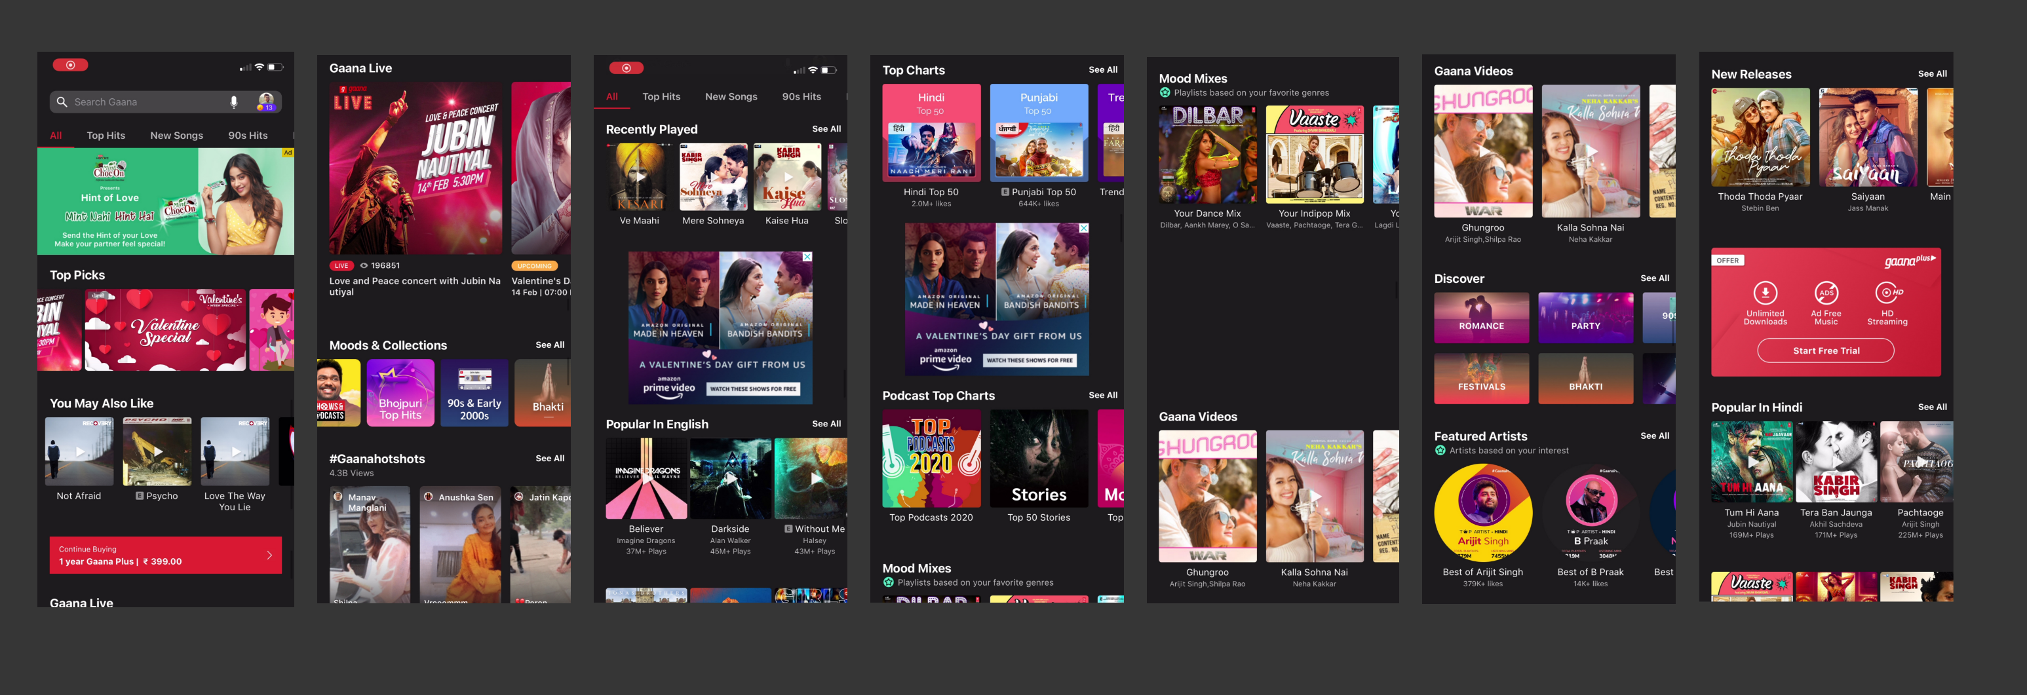This screenshot has width=2027, height=695.
Task: Open See All for Popular In Hindi
Action: 1932,407
